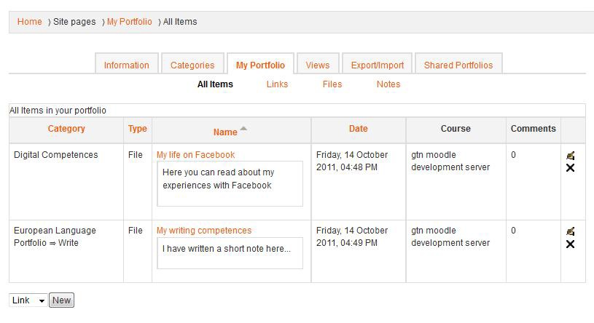Open the Export/Import tab
Image resolution: width=594 pixels, height=323 pixels.
coord(377,65)
